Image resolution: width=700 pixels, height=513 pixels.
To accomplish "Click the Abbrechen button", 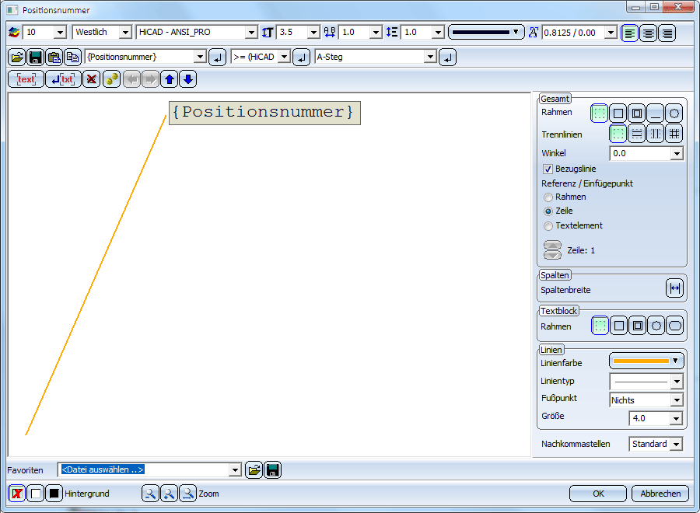I will [x=660, y=494].
